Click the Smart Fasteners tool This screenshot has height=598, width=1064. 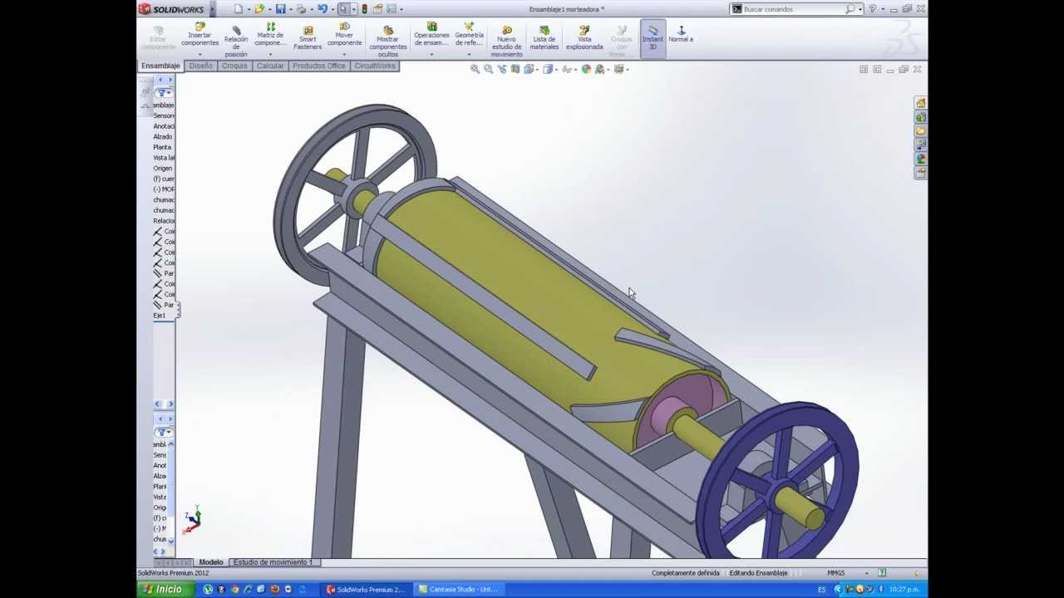pyautogui.click(x=308, y=37)
